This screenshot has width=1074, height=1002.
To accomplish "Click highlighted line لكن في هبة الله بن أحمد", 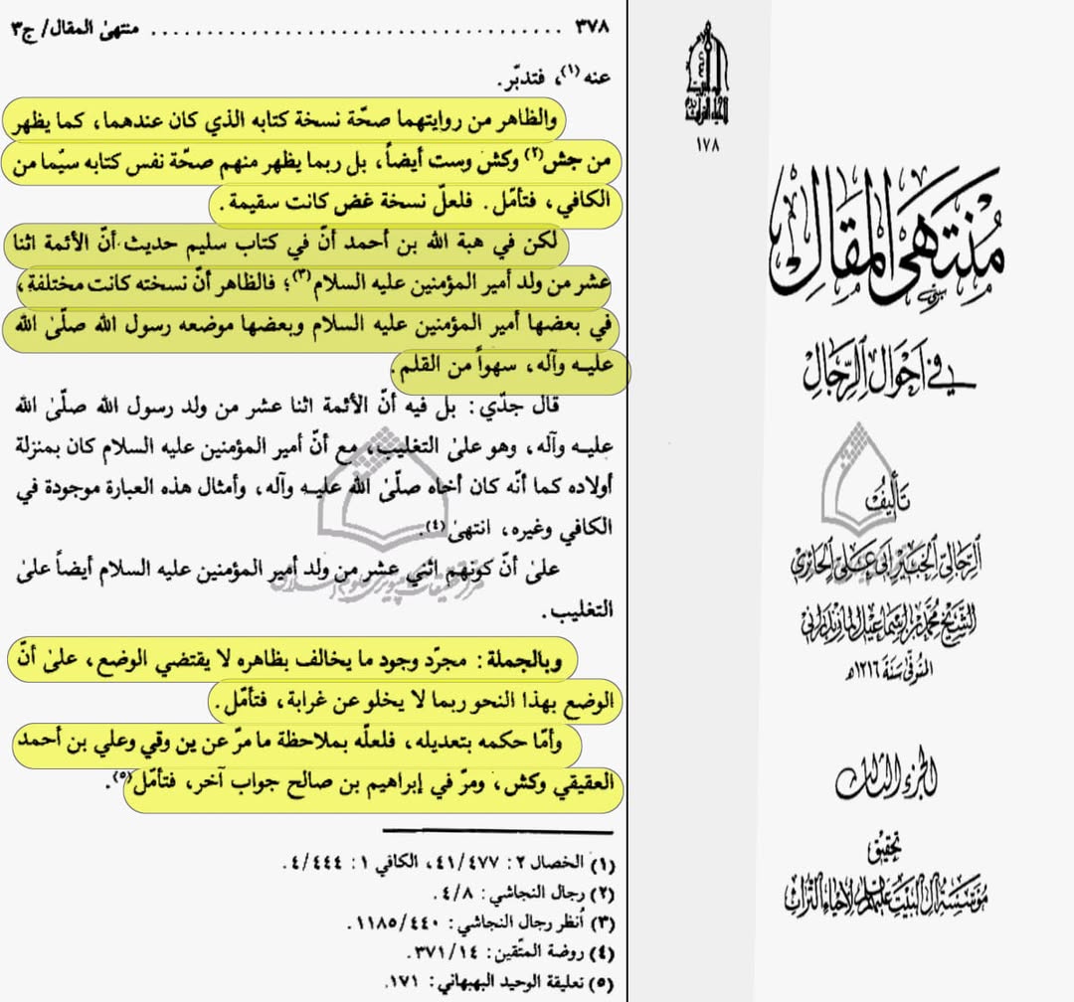I will [285, 246].
